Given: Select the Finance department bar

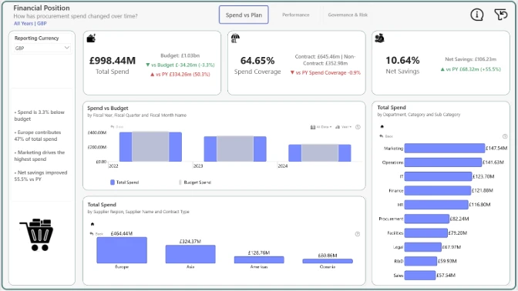Looking at the screenshot, I should 437,190.
